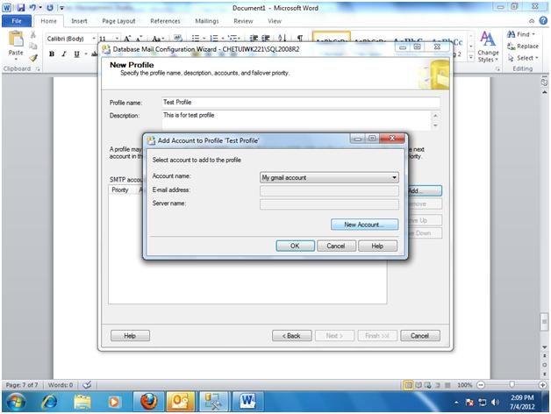Switch to the Page Layout tab
This screenshot has width=551, height=414.
click(x=118, y=21)
